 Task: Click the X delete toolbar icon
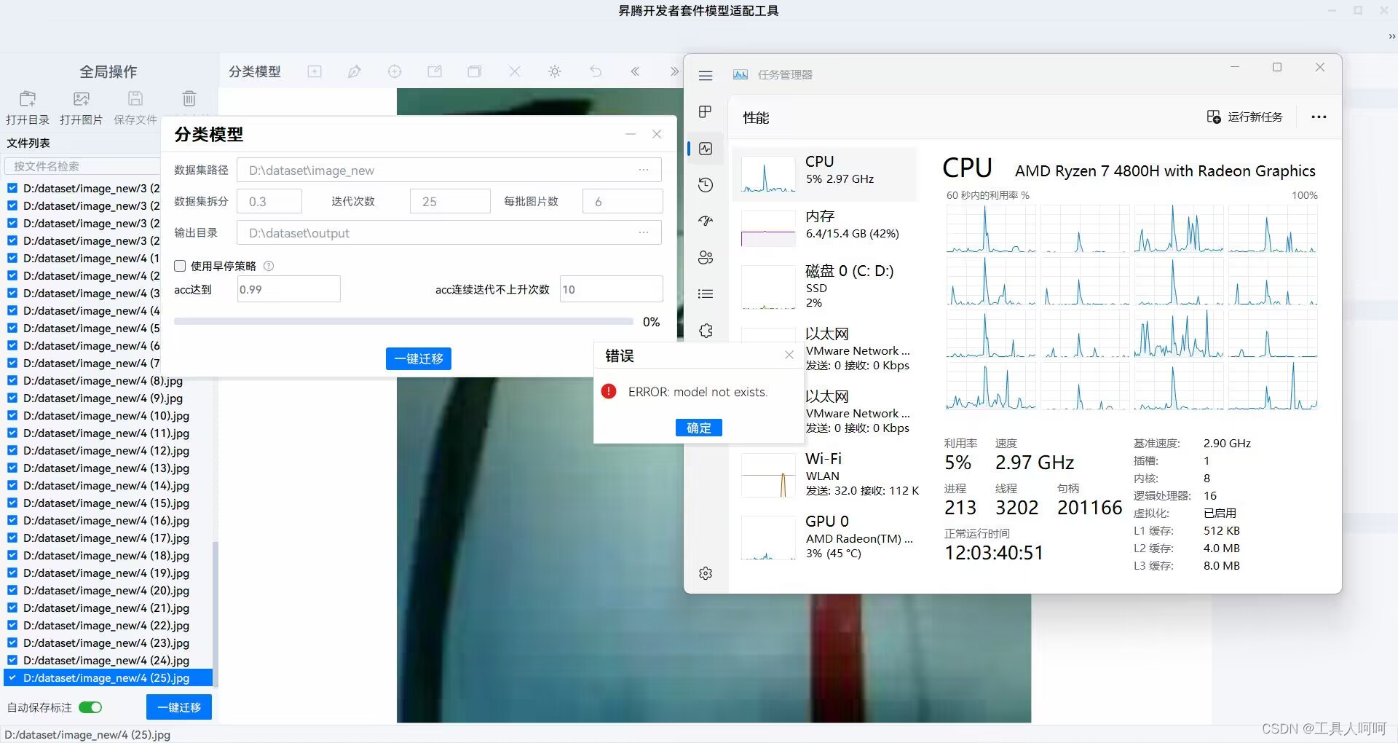(x=515, y=71)
